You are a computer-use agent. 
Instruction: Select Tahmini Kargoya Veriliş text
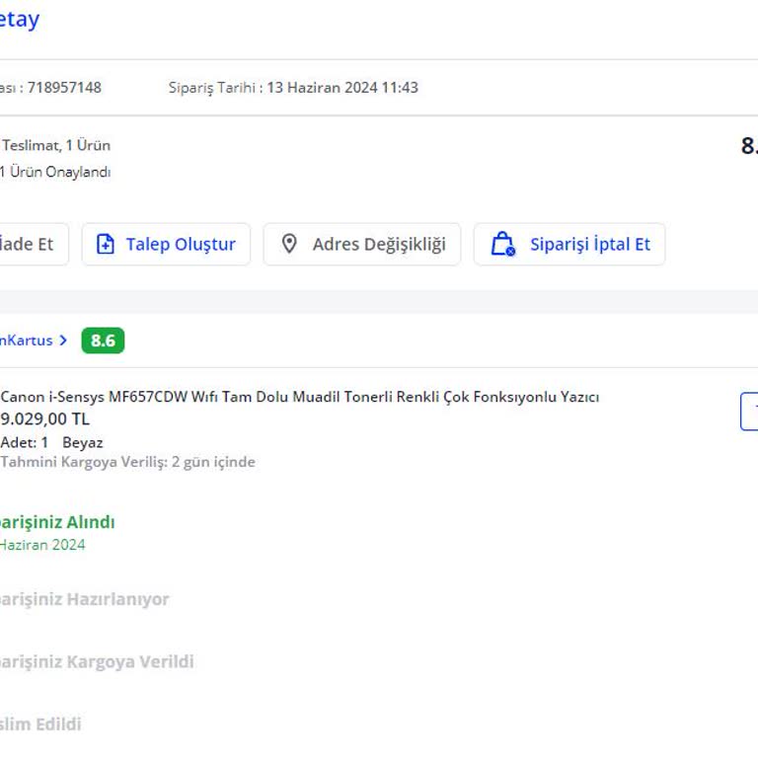127,462
